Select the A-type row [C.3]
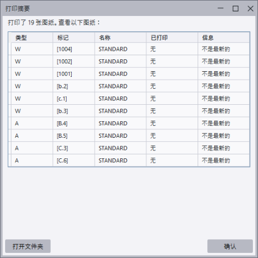The height and width of the screenshot is (258, 258). coord(130,148)
